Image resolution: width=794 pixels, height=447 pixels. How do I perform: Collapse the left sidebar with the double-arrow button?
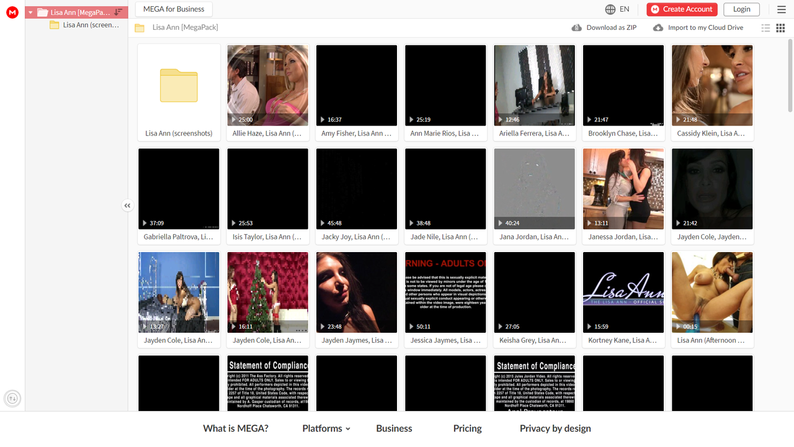(x=127, y=205)
